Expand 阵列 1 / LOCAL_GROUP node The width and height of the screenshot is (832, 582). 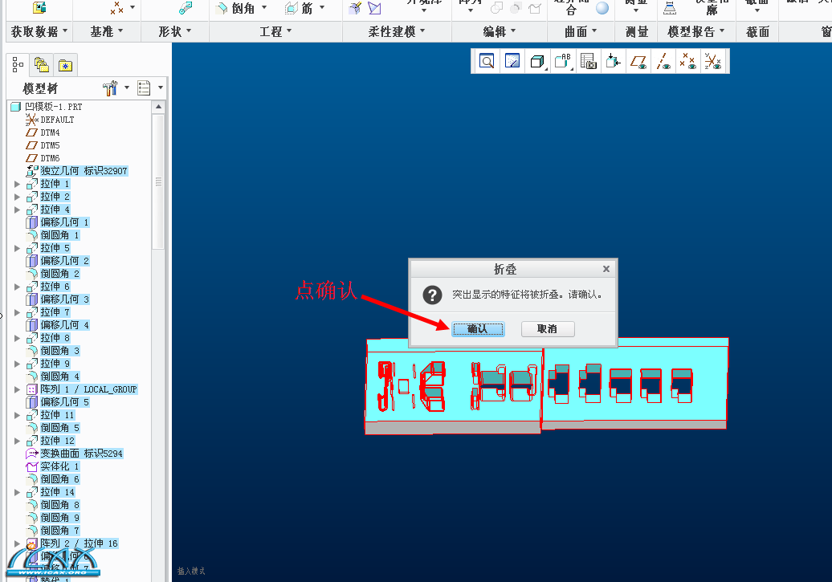pos(17,389)
